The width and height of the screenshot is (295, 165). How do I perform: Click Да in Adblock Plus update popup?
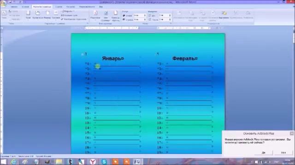pyautogui.click(x=263, y=153)
